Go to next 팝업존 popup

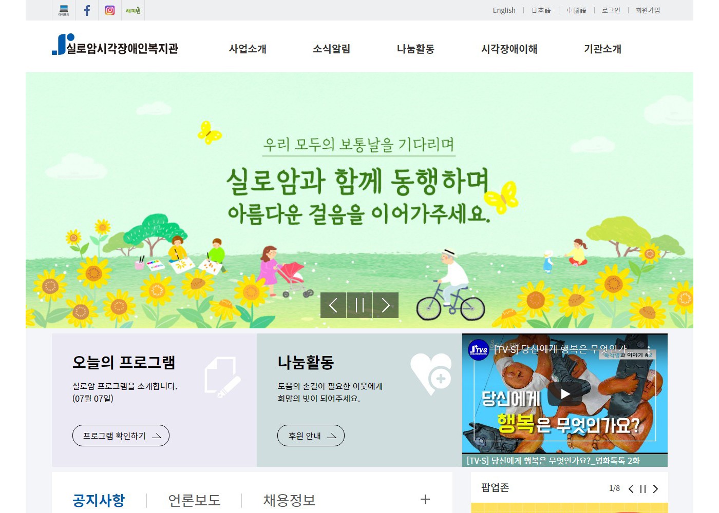coord(655,489)
